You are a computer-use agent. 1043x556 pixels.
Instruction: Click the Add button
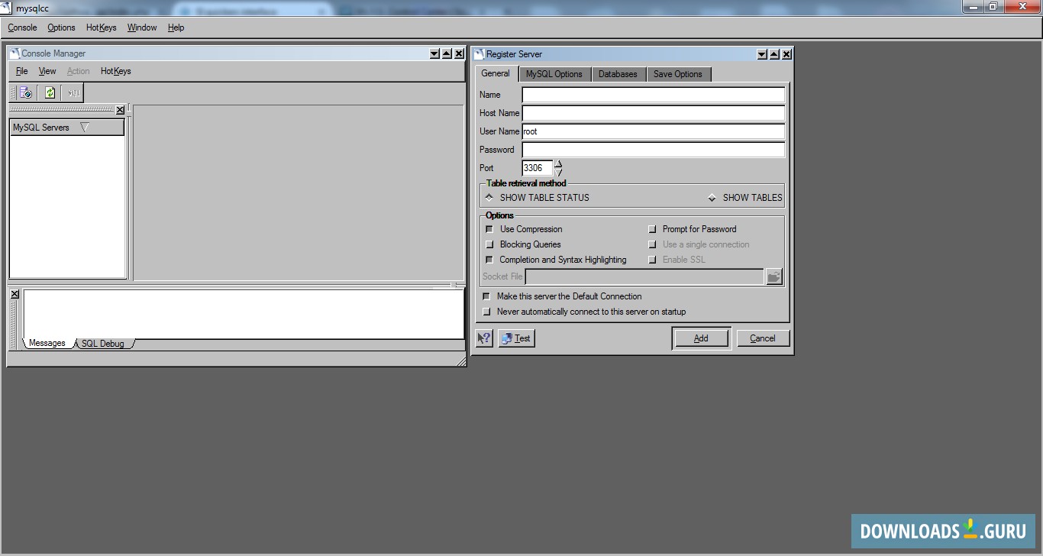pyautogui.click(x=701, y=338)
